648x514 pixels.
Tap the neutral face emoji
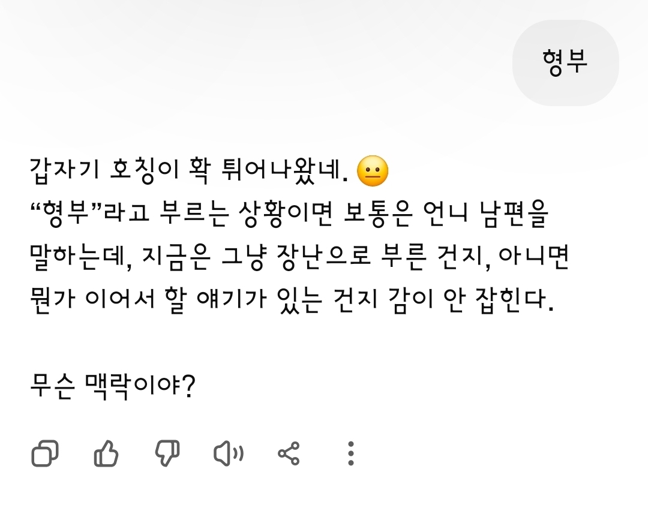(x=373, y=172)
